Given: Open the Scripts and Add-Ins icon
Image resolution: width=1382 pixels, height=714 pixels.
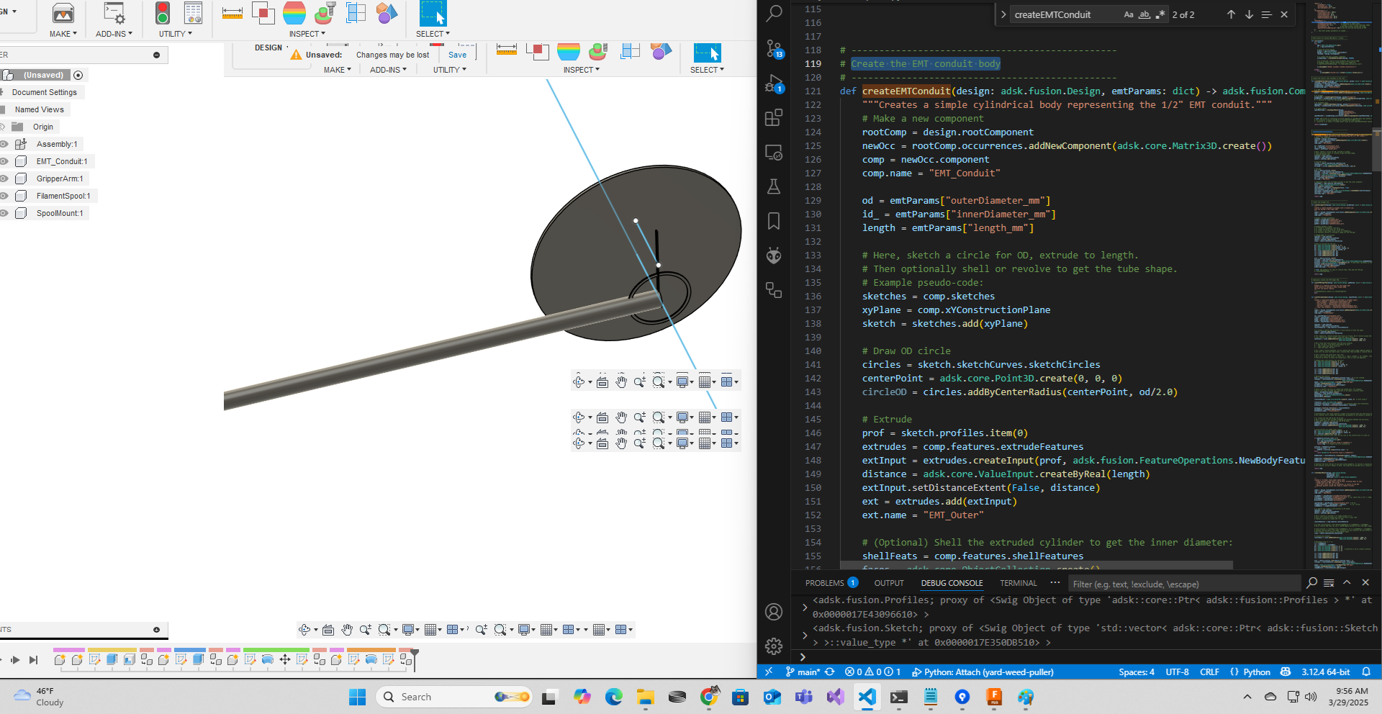Looking at the screenshot, I should point(114,13).
